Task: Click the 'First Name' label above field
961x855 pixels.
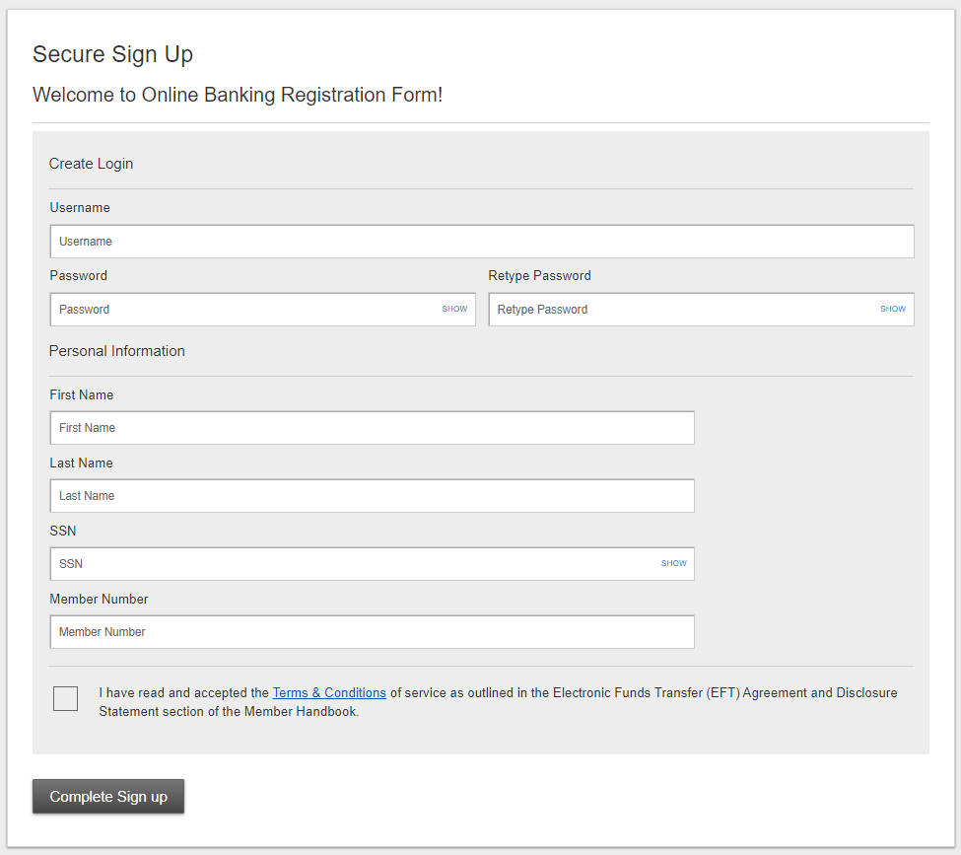Action: (82, 395)
